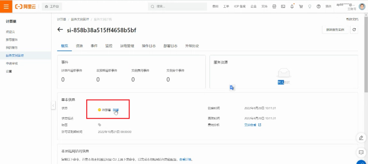Click the empty inbox icon in 服务资源

284,73
